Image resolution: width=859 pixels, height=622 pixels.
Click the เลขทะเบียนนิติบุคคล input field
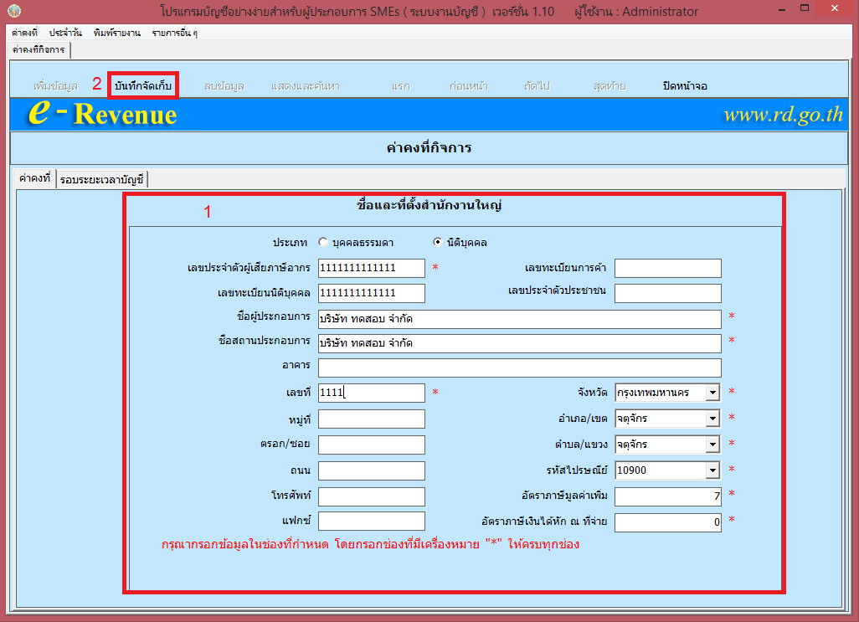click(372, 293)
